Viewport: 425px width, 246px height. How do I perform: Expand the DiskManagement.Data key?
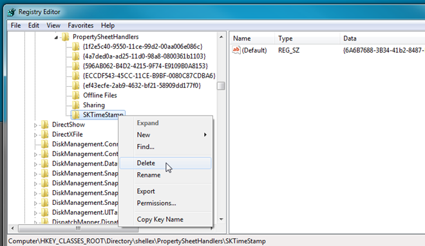pos(35,164)
